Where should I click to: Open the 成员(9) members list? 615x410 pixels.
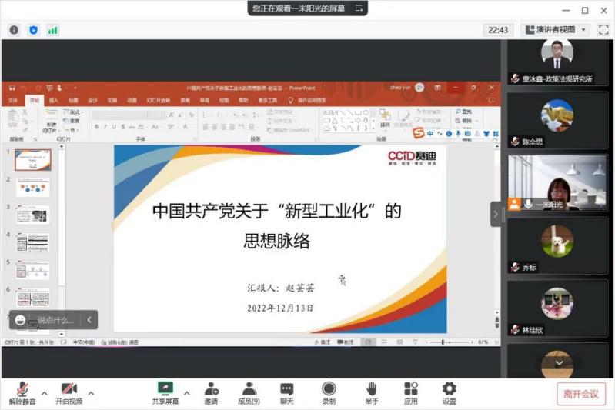249,392
